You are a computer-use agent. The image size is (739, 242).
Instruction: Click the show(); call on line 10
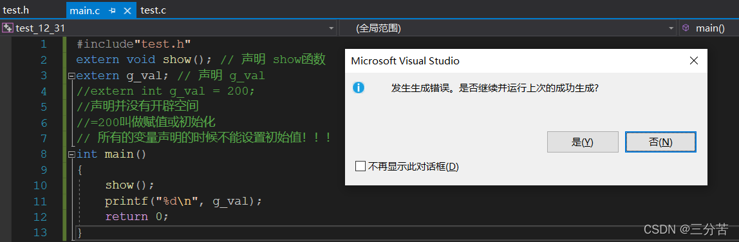point(129,185)
